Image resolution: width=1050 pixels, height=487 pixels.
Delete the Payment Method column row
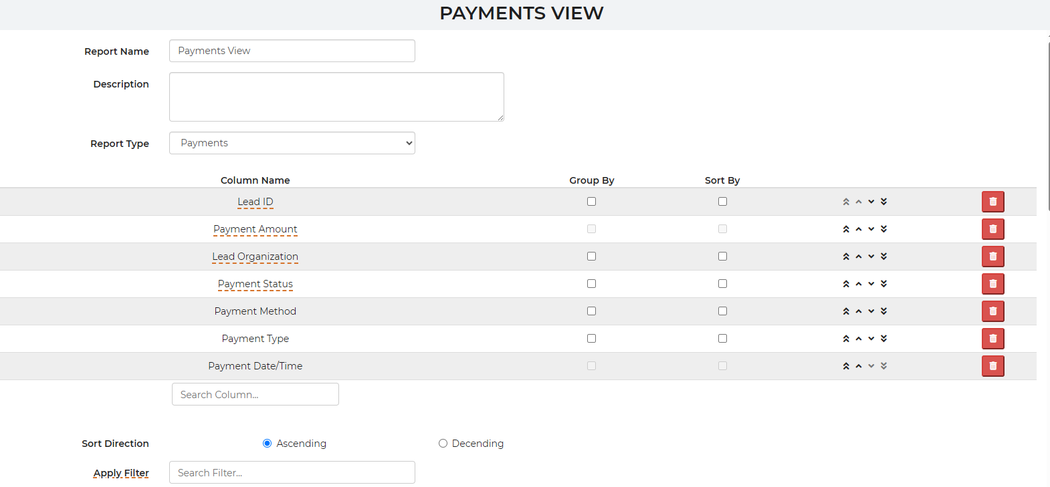tap(992, 311)
